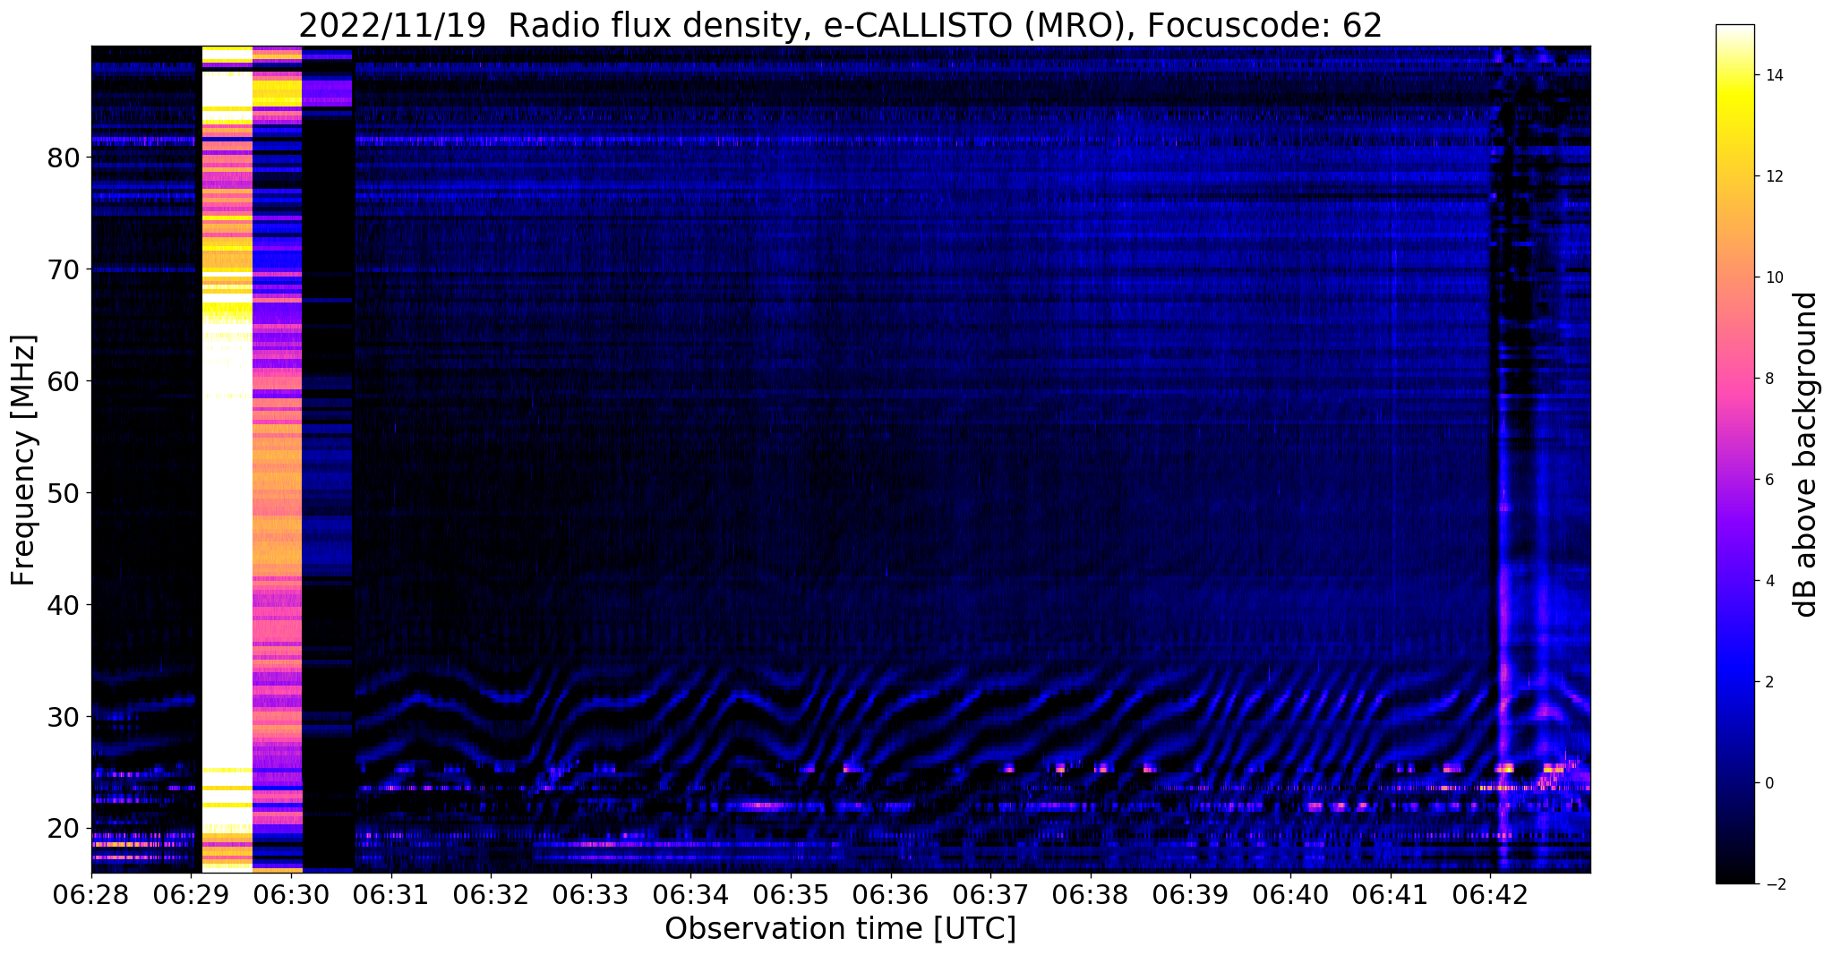
Task: Click the plot title mentioning e-CALLISTO (MRO)
Action: point(840,25)
